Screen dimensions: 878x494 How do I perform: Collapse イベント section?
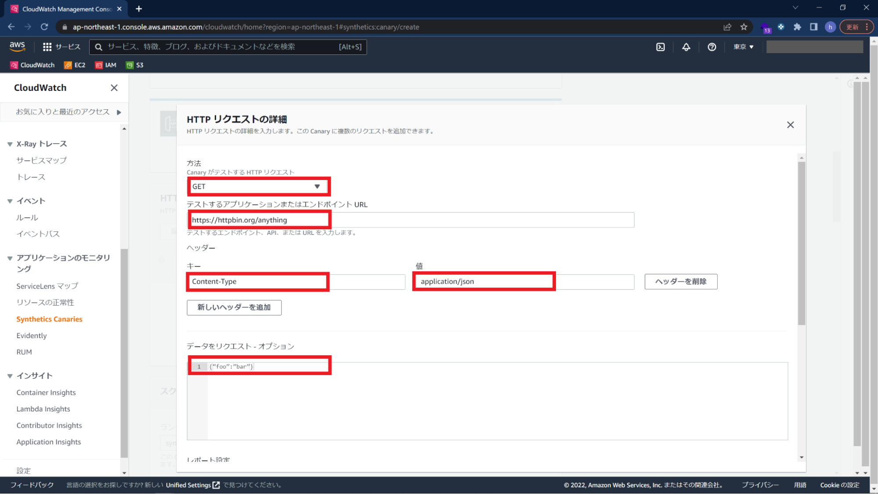[10, 201]
